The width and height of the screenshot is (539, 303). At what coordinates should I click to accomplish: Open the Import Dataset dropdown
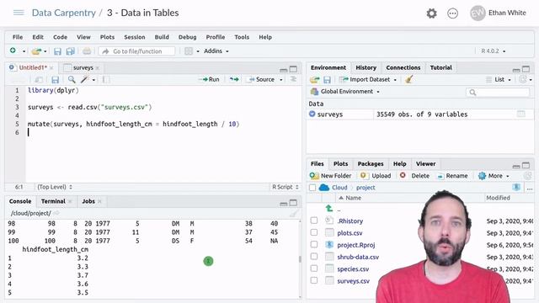pos(368,80)
